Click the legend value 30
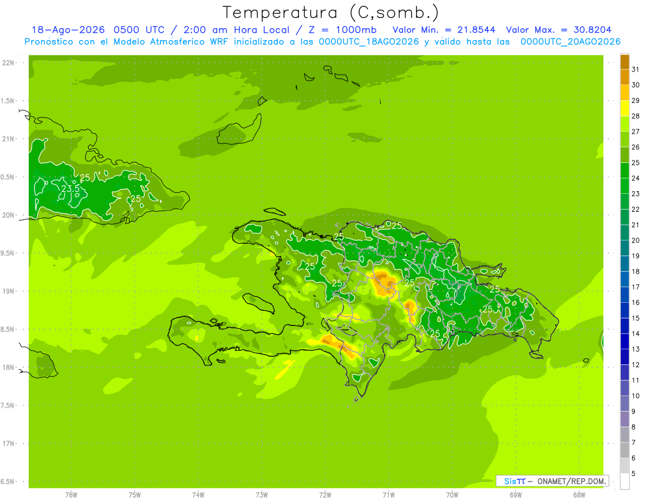Screen dimensions: 650x502 pos(636,85)
